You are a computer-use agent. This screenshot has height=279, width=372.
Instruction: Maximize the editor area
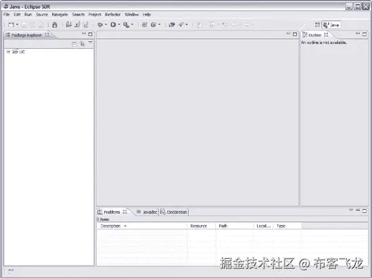tap(295, 34)
